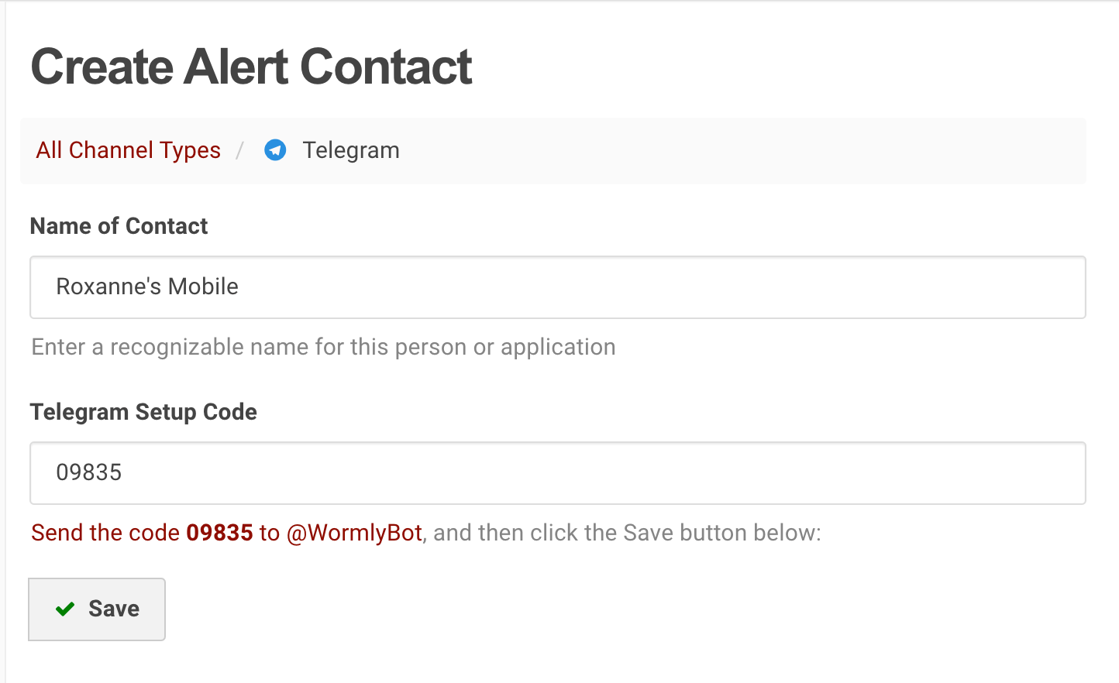Click the green checkmark icon on Save
1119x683 pixels.
coord(65,609)
